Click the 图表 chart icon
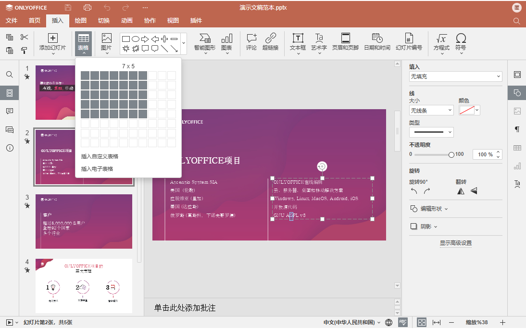The image size is (526, 329). 227,38
